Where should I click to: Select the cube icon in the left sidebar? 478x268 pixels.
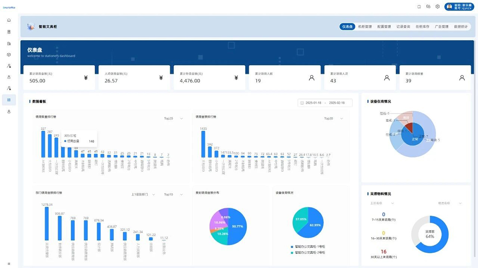pos(9,55)
